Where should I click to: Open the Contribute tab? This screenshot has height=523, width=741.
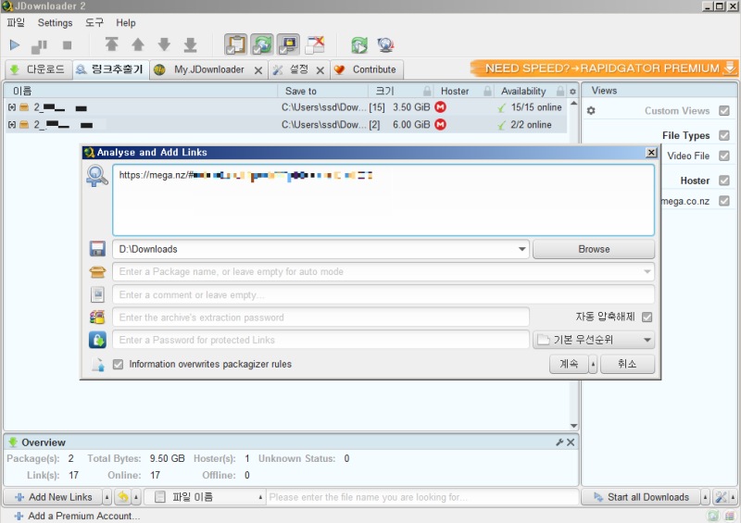tap(367, 70)
